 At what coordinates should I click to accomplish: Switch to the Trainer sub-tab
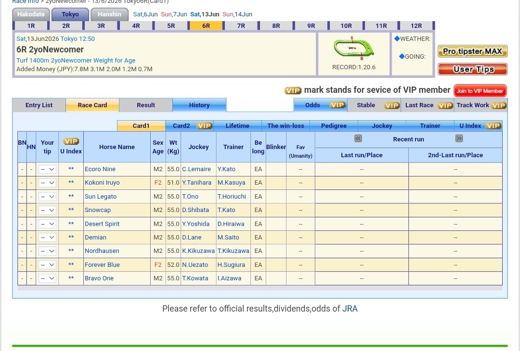(x=430, y=126)
